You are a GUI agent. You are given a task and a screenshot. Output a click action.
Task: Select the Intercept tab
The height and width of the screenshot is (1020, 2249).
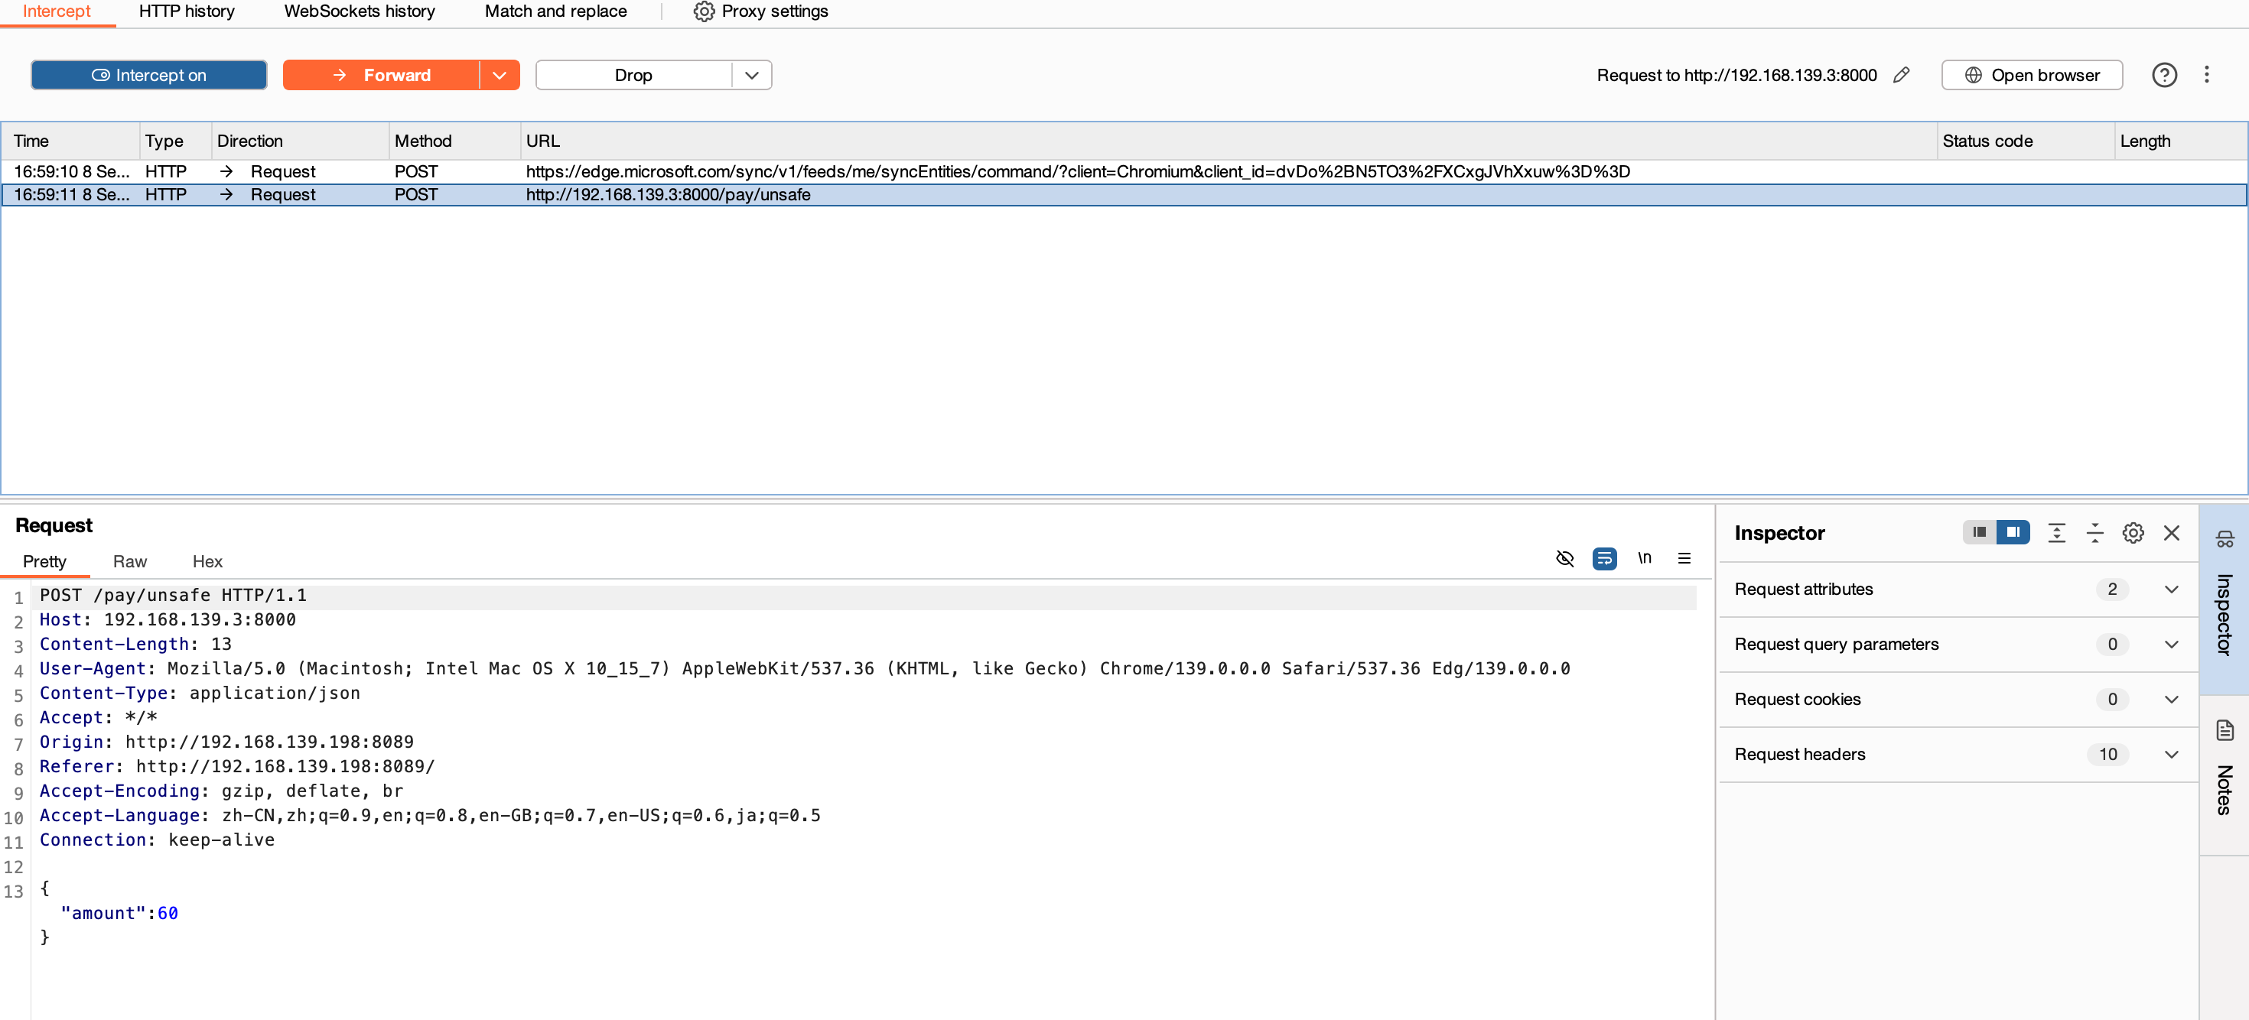coord(57,11)
